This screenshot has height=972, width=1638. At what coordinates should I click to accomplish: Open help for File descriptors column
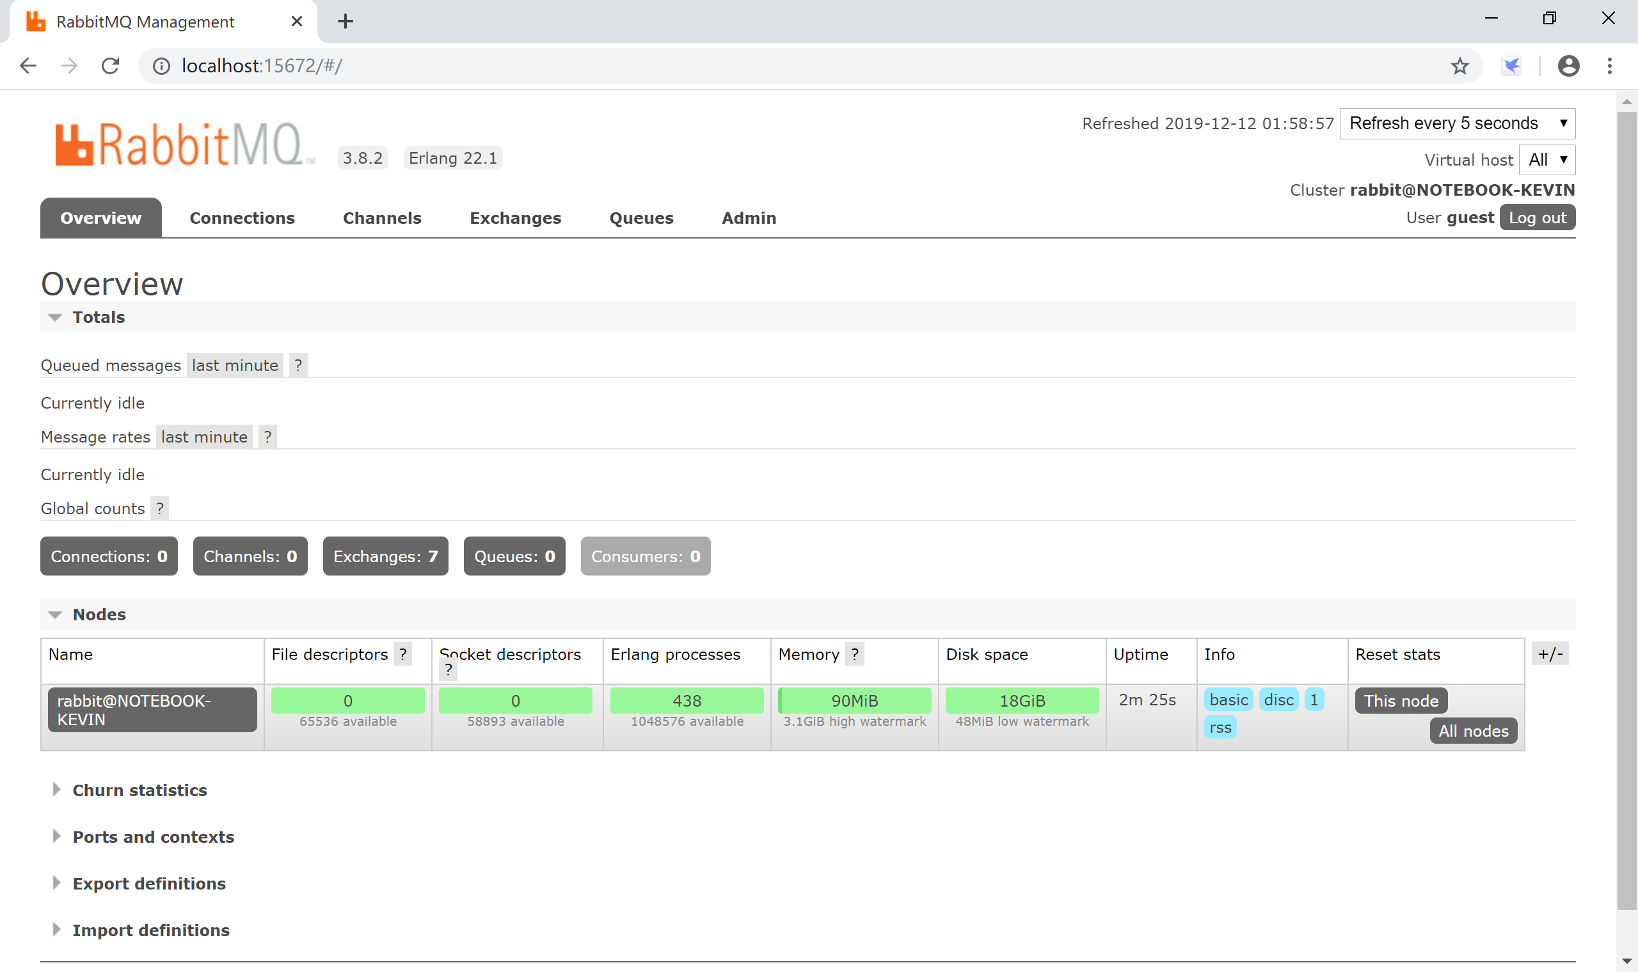(x=403, y=654)
